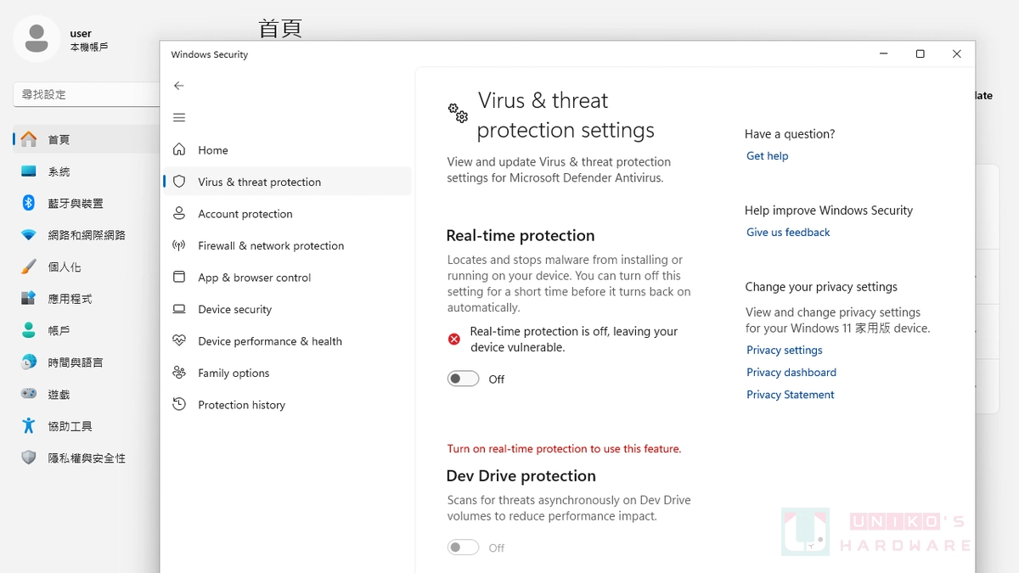
Task: Open the hamburger navigation menu
Action: pyautogui.click(x=178, y=118)
